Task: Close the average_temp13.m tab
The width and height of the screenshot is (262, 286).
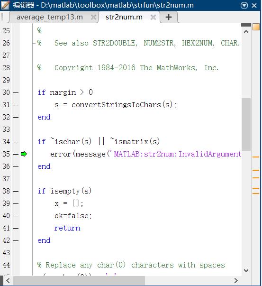Action: (x=93, y=18)
